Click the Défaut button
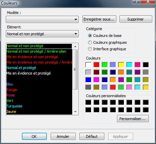Screen dimensions: 156x144 tap(92, 136)
